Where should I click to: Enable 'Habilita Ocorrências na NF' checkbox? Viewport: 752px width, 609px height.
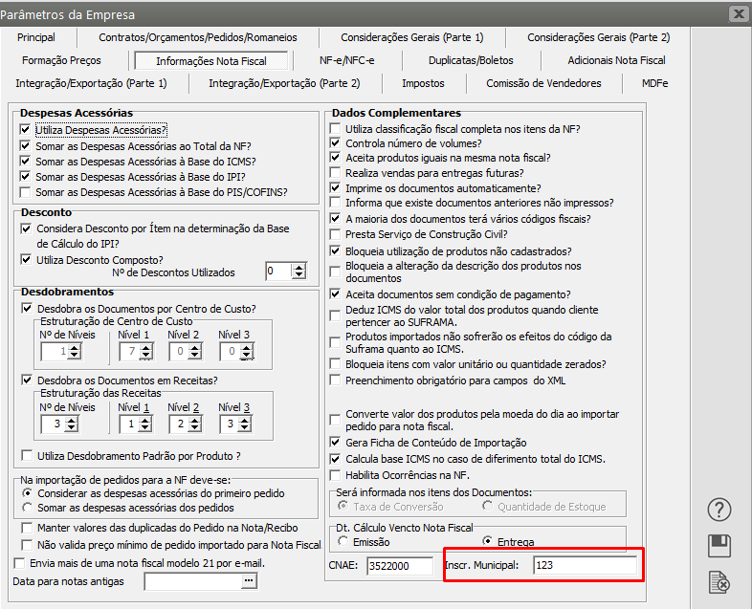coord(334,475)
